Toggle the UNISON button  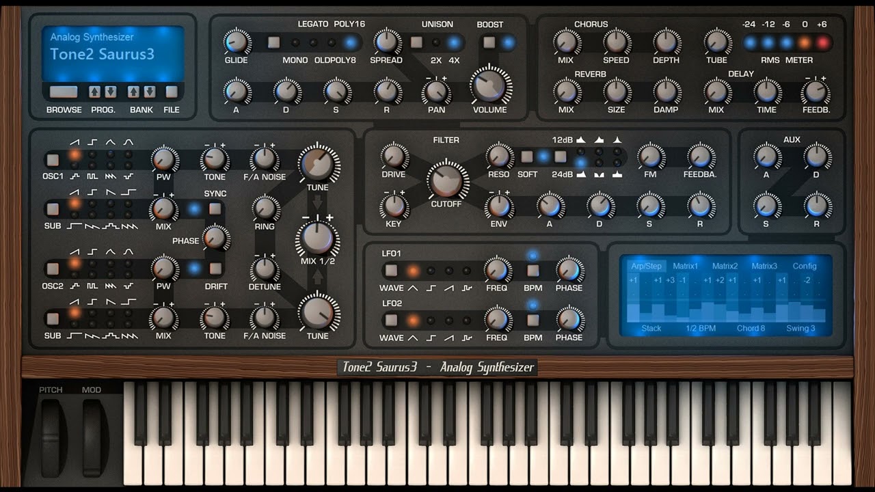coord(416,42)
